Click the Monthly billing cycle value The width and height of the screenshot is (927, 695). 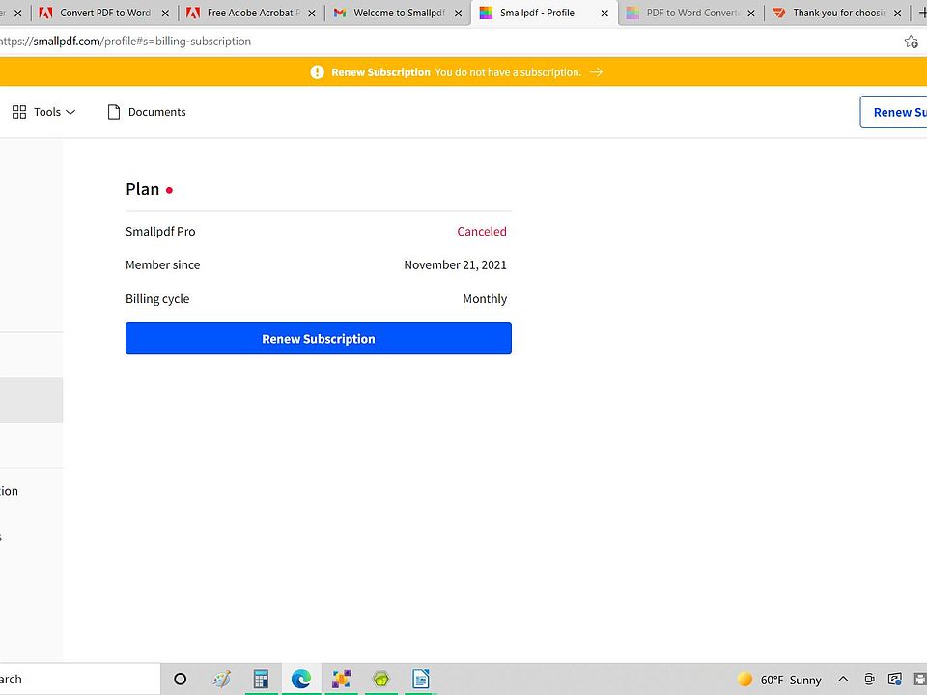point(485,299)
